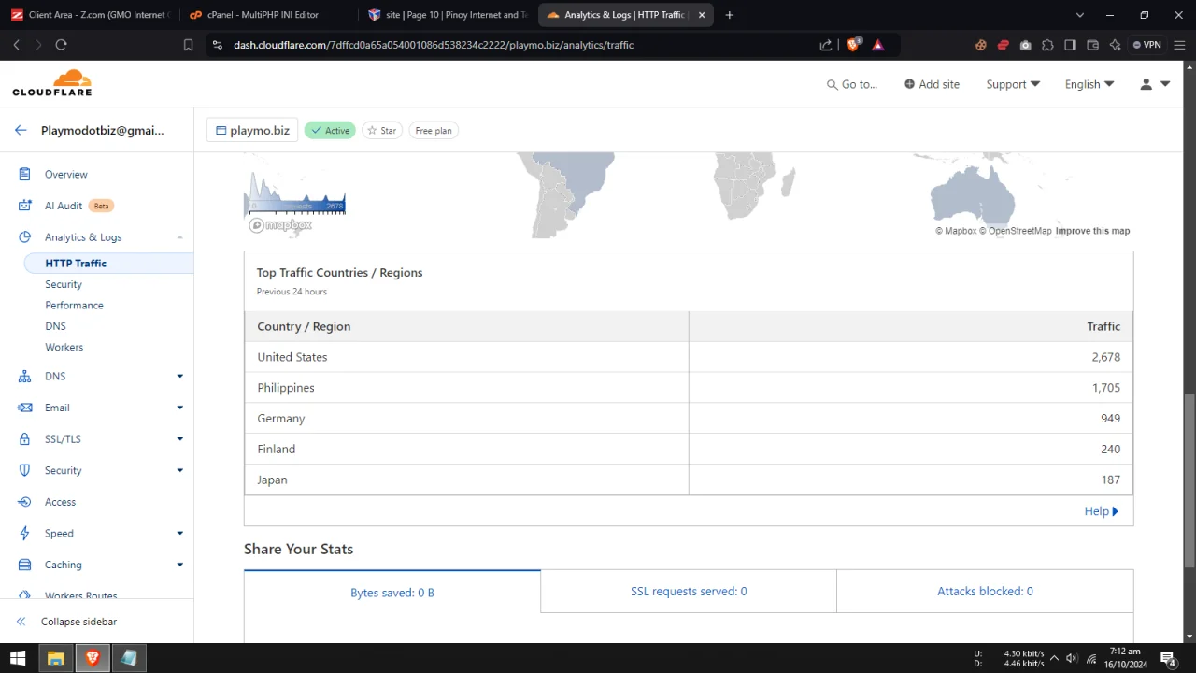
Task: Click the SSL/TLS padlock icon
Action: pos(25,439)
